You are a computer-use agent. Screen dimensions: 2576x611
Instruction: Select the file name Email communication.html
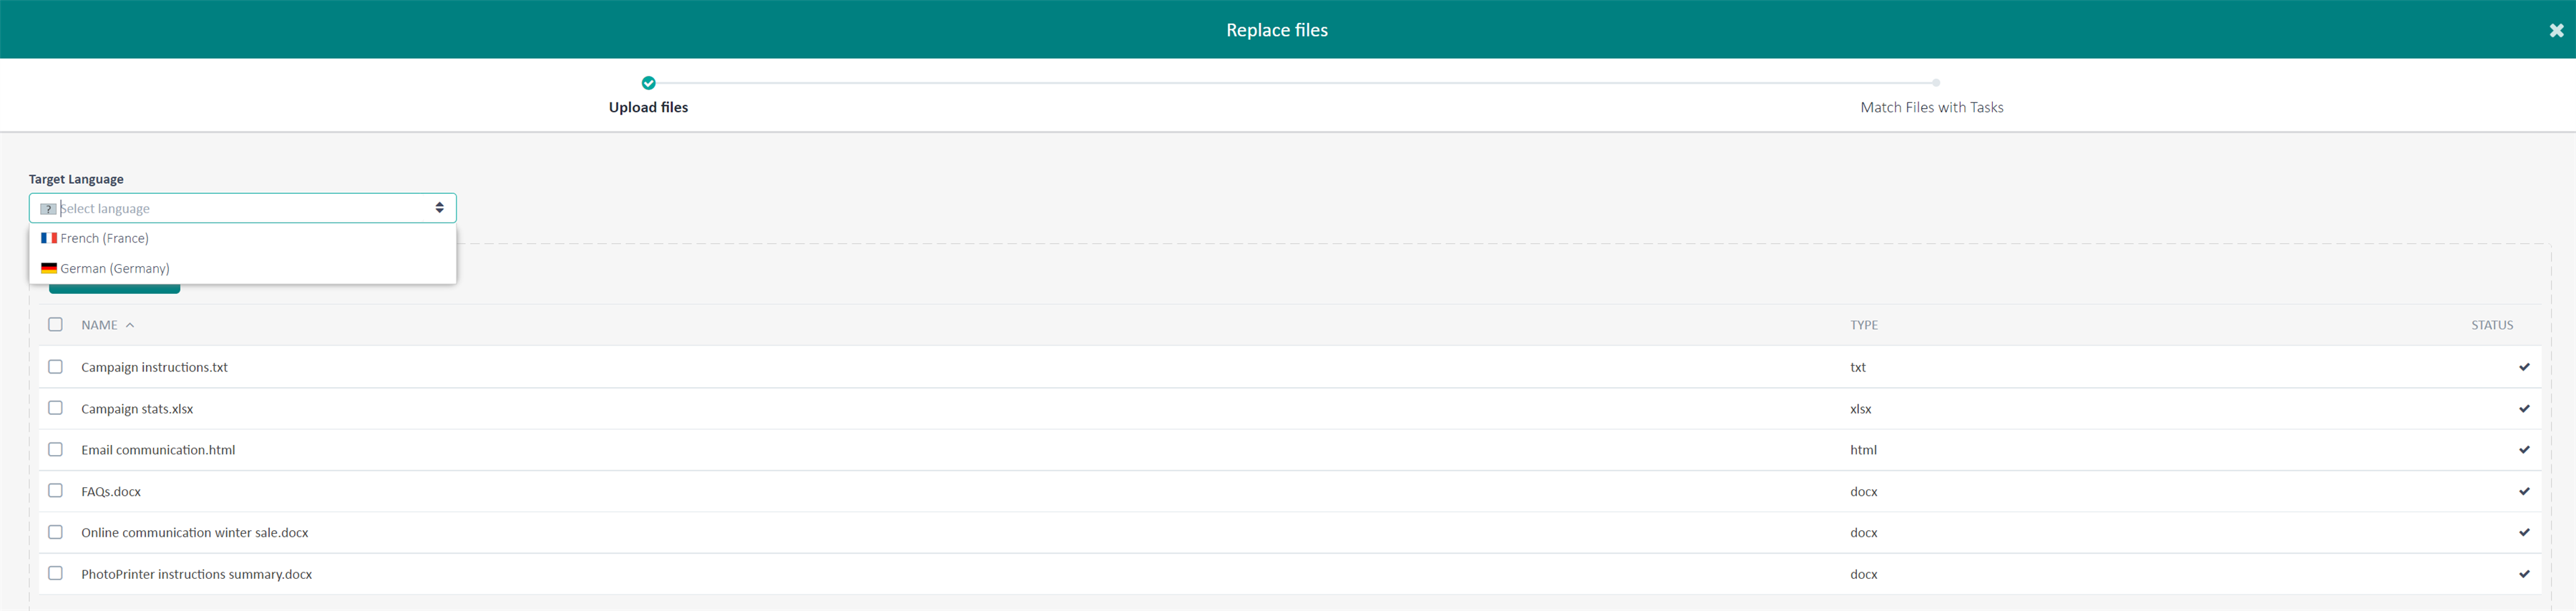pyautogui.click(x=158, y=450)
